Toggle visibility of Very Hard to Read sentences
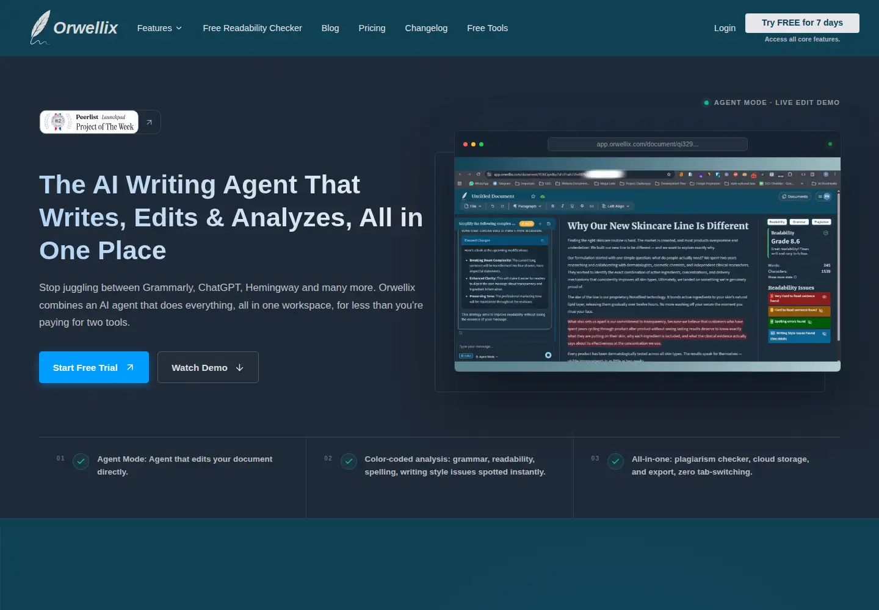 824,297
